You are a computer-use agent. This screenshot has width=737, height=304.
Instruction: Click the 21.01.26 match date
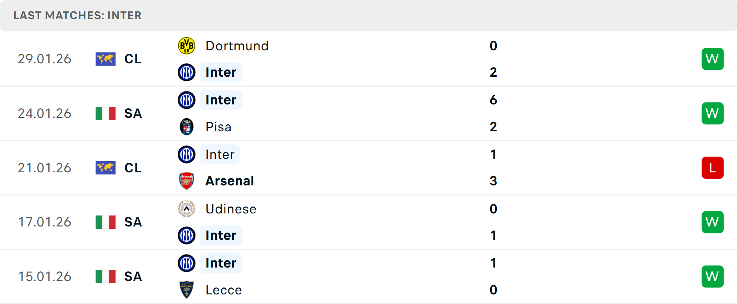[x=45, y=168]
